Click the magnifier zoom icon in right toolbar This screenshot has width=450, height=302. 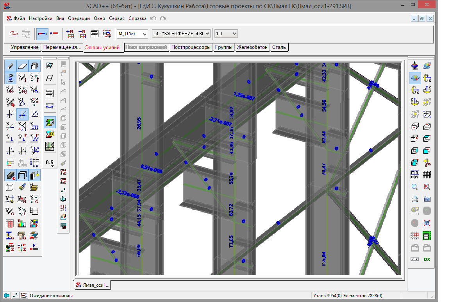pos(415,187)
